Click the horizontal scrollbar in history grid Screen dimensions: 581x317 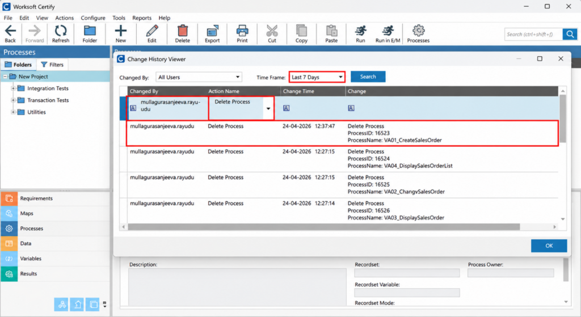click(x=324, y=227)
